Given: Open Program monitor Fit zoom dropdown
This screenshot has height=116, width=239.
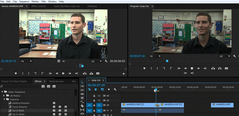Looking at the screenshot, I should coord(155,56).
